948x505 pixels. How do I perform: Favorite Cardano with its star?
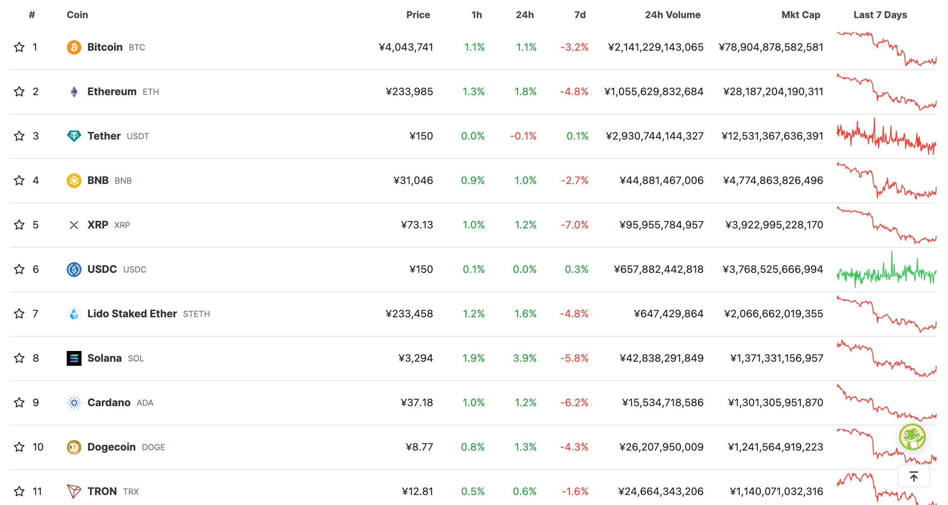point(19,402)
